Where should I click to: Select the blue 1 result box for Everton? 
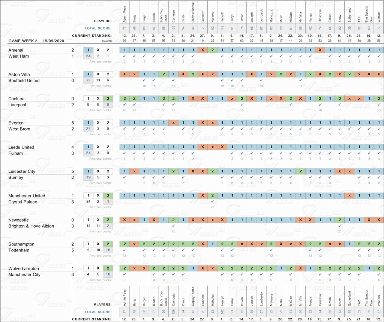click(x=88, y=123)
